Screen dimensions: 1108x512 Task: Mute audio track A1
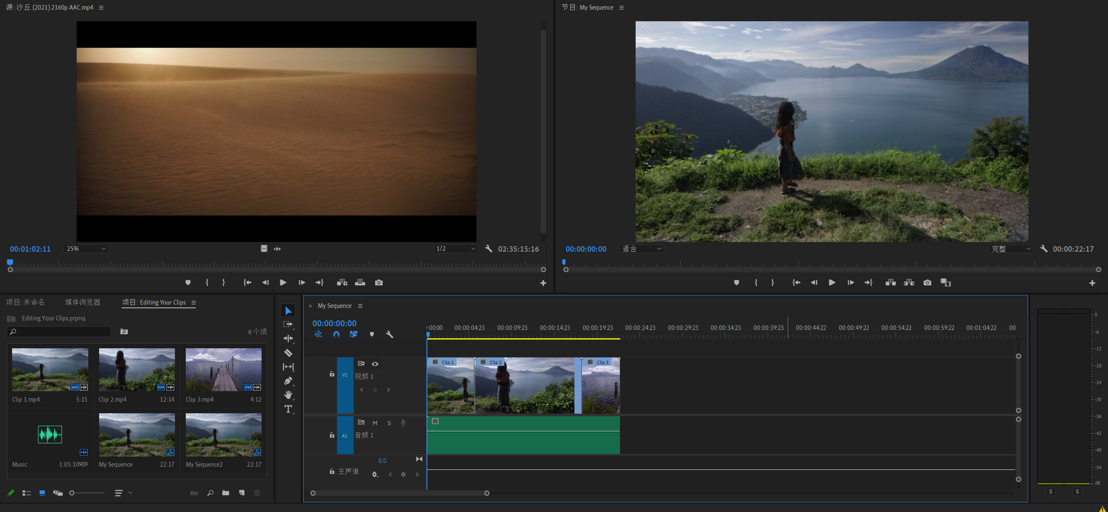[375, 423]
